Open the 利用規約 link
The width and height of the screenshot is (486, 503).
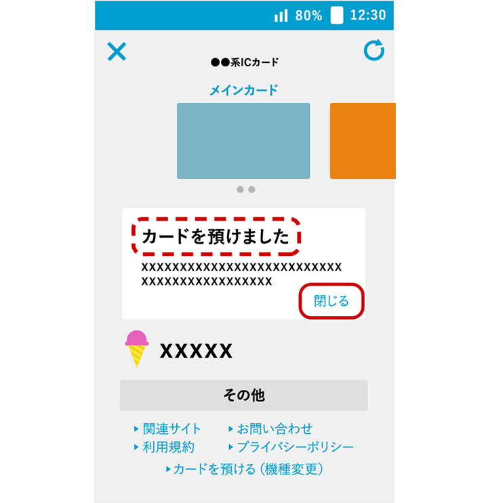tap(164, 447)
